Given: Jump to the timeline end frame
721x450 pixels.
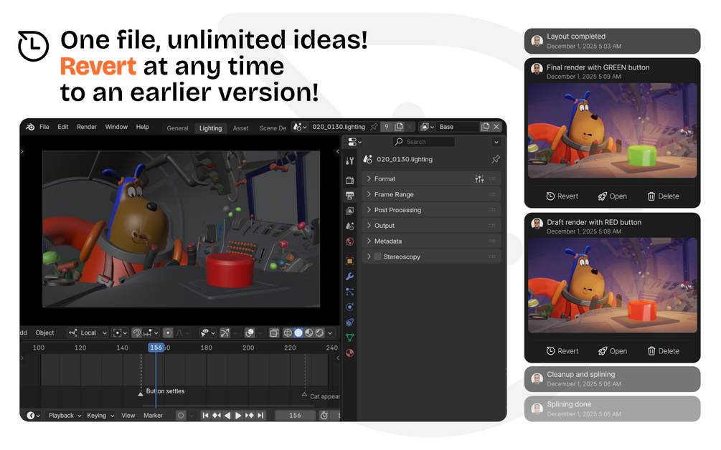Looking at the screenshot, I should coord(260,416).
